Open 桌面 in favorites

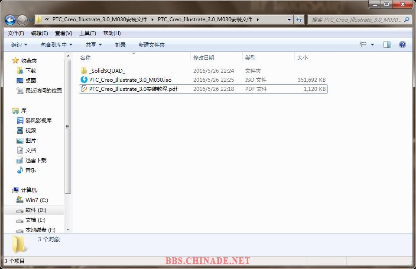(31, 80)
